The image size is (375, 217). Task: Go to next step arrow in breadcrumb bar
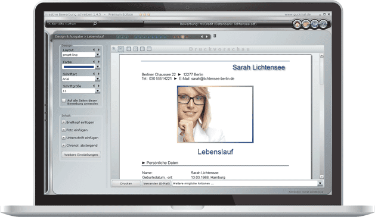pyautogui.click(x=207, y=36)
